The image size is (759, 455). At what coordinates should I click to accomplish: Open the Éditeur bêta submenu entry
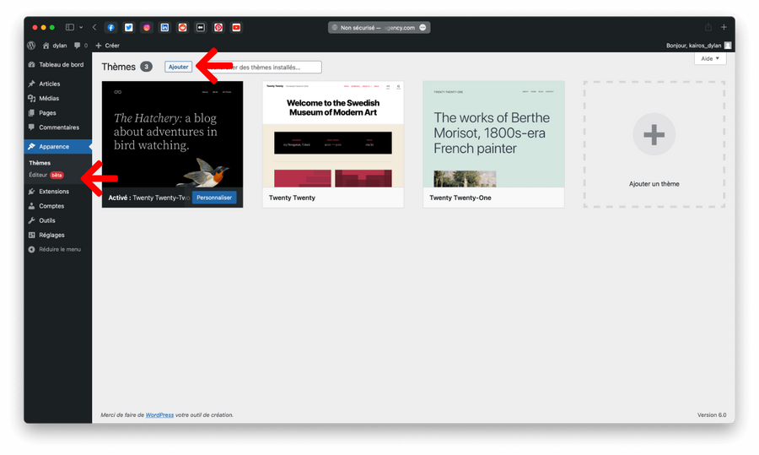46,175
